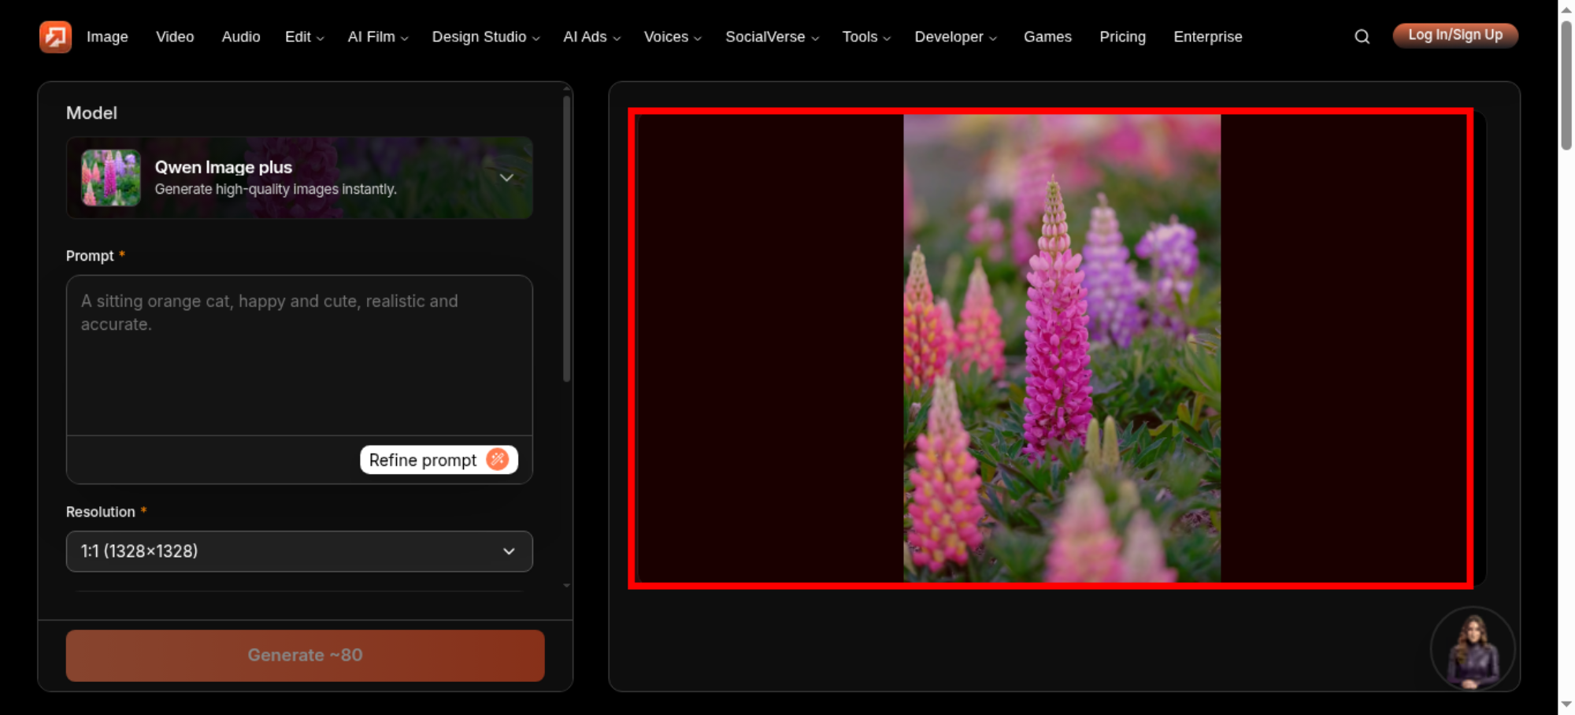The image size is (1575, 715).
Task: Expand the AI Film menu
Action: coord(378,37)
